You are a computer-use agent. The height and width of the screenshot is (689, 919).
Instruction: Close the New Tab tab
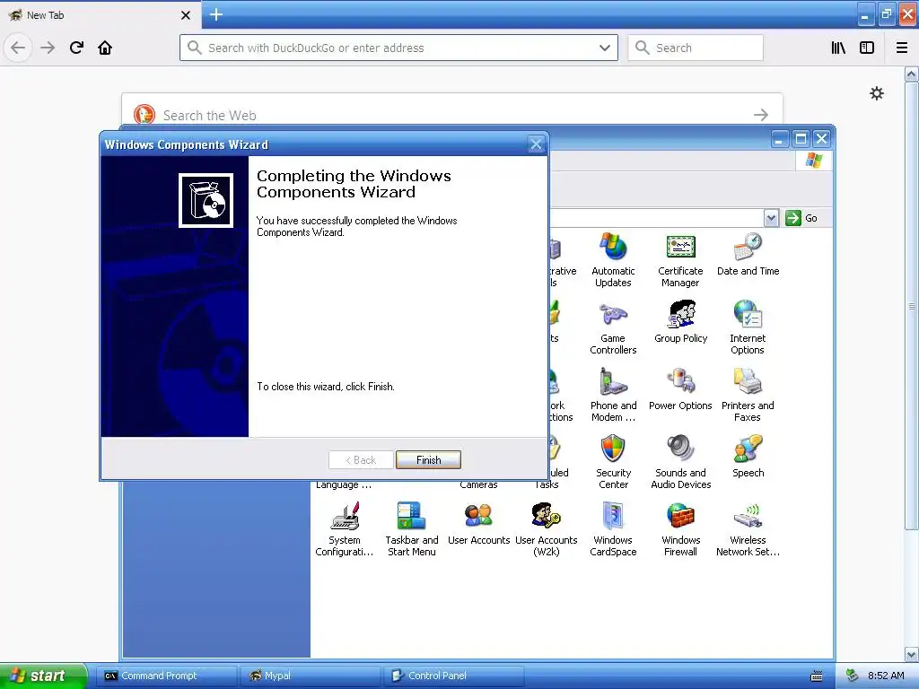coord(186,15)
